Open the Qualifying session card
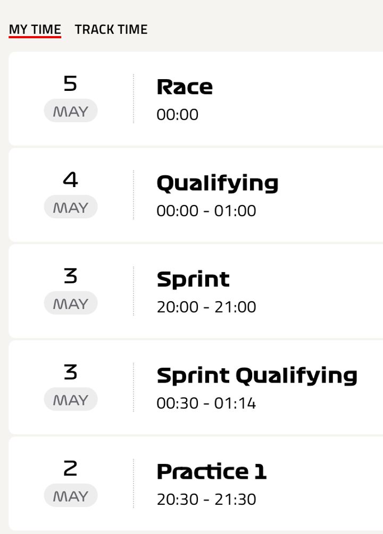 (196, 195)
